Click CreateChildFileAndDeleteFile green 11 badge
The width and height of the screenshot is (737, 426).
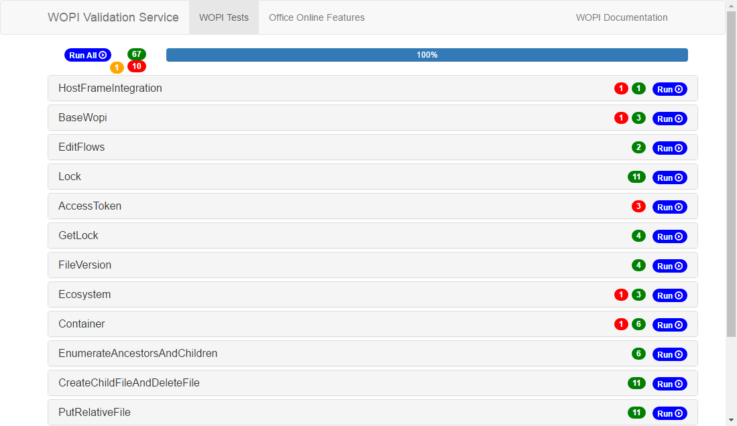[x=636, y=382]
